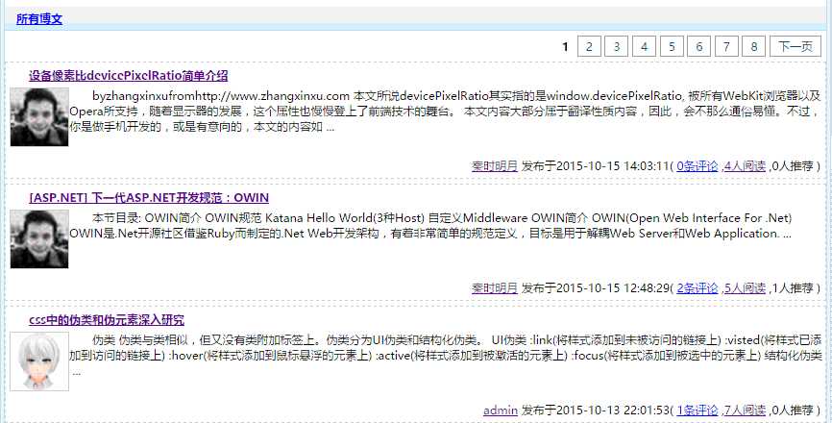Open author admin profile link
832x423 pixels.
click(501, 410)
